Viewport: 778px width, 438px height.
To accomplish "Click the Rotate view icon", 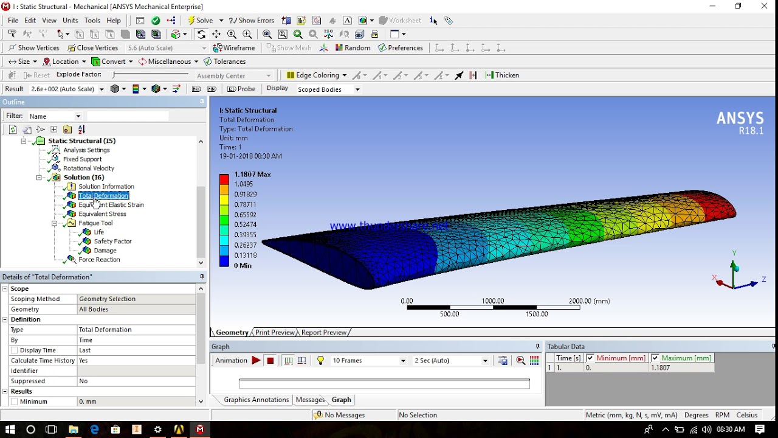I will tap(201, 34).
